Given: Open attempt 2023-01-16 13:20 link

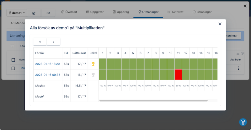Looking at the screenshot, I should pos(47,64).
